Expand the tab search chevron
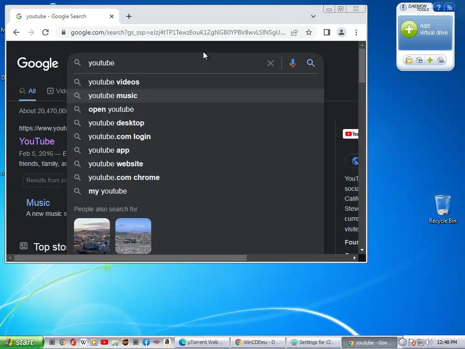This screenshot has width=465, height=349. 313,16
